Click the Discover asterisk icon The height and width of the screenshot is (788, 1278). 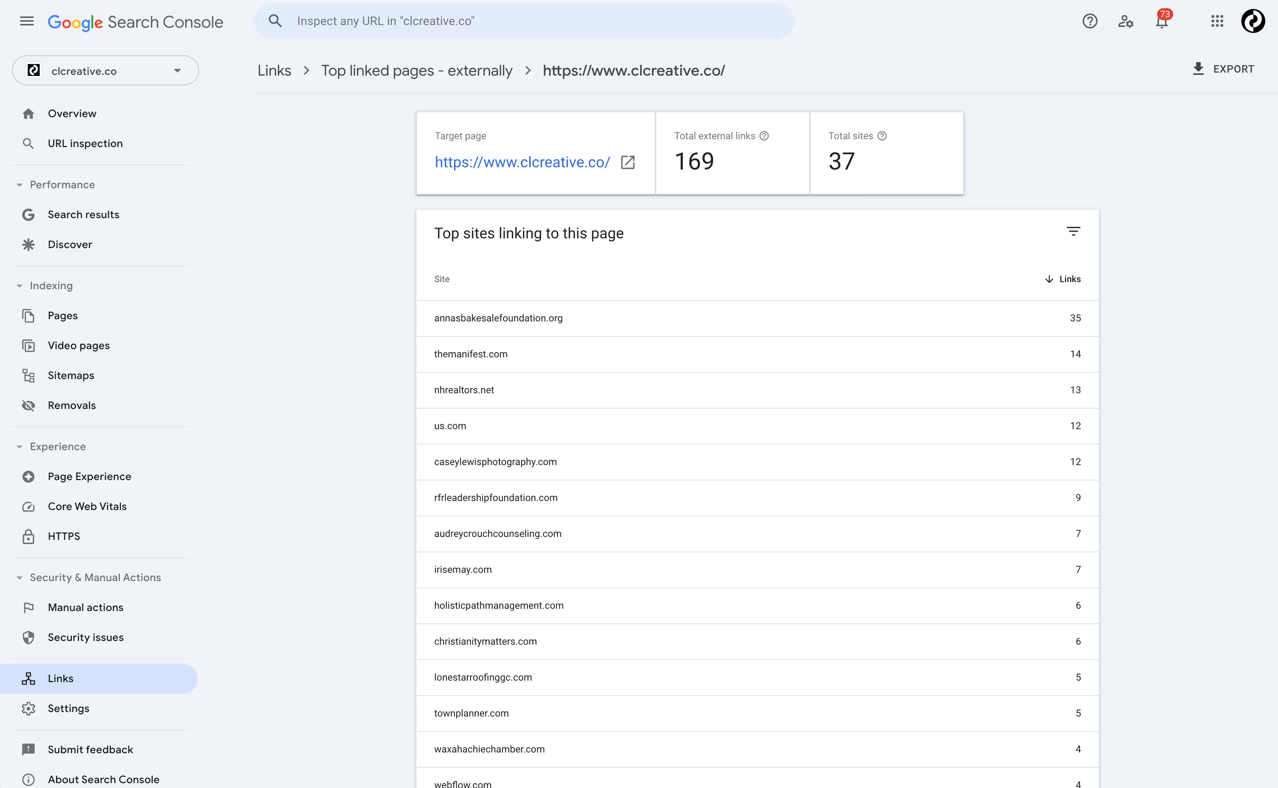pos(29,244)
